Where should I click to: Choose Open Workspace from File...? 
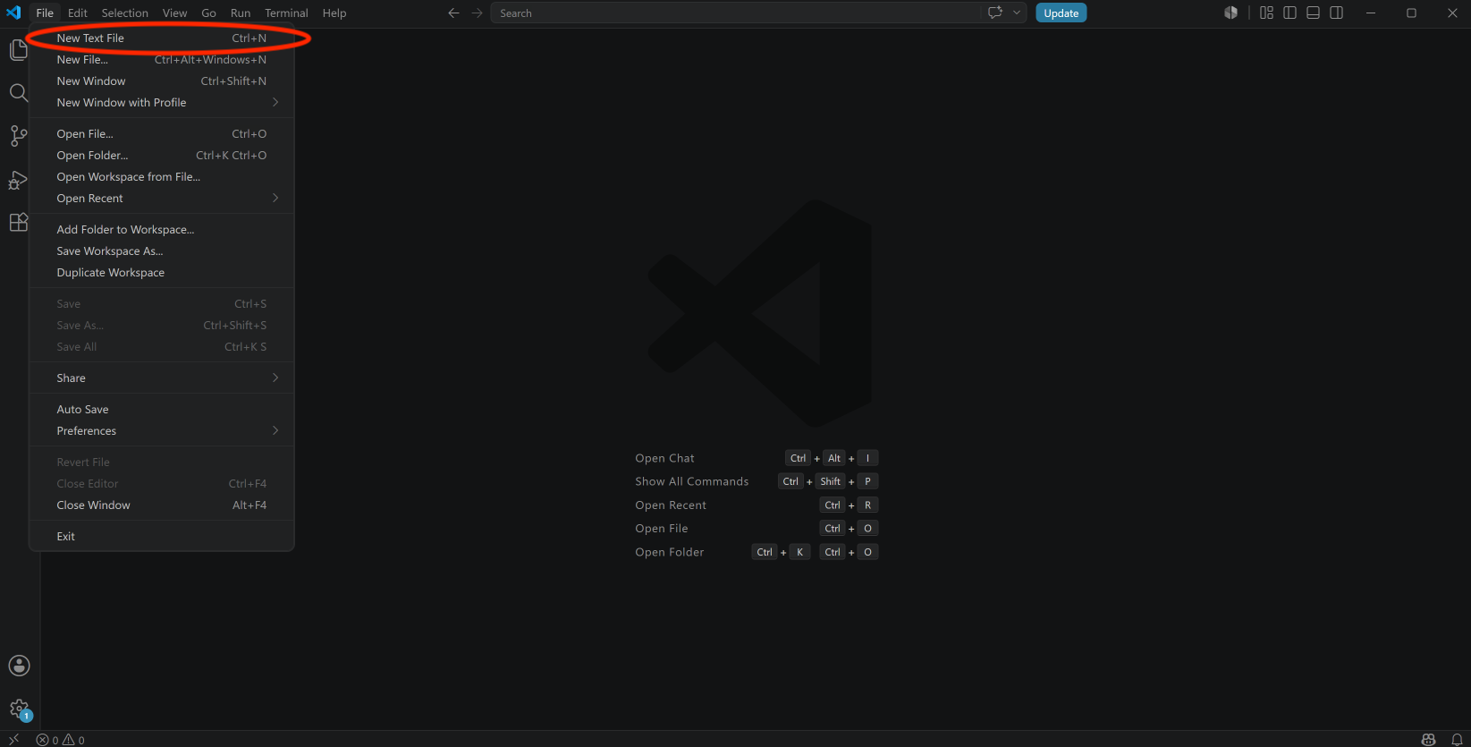162,177
